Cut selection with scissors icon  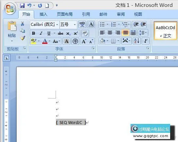click(x=23, y=24)
